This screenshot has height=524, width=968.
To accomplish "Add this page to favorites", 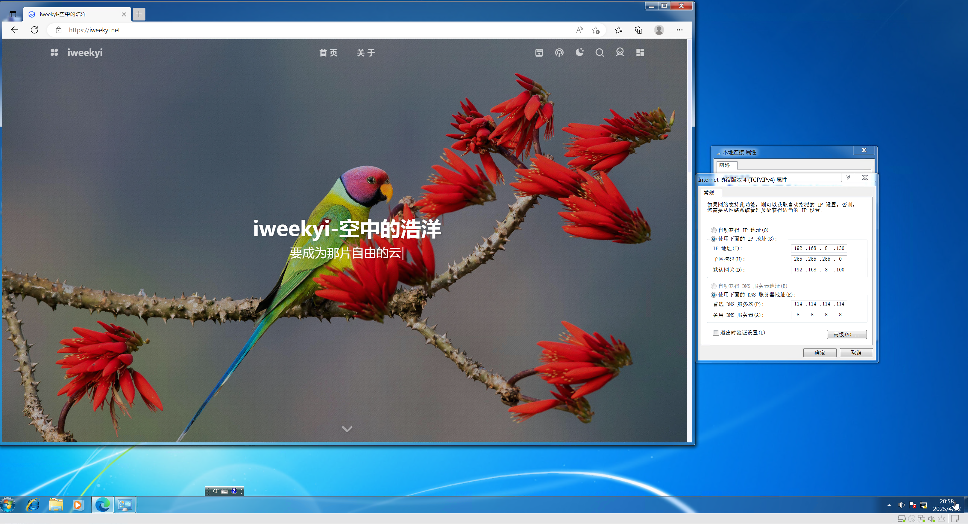I will 596,30.
